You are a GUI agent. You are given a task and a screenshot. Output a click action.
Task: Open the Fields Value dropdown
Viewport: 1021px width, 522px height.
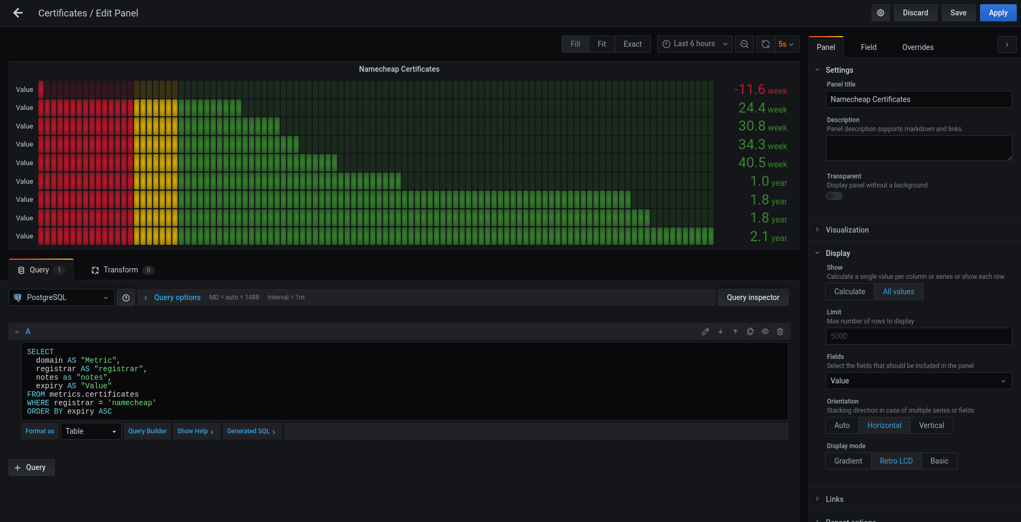click(919, 381)
